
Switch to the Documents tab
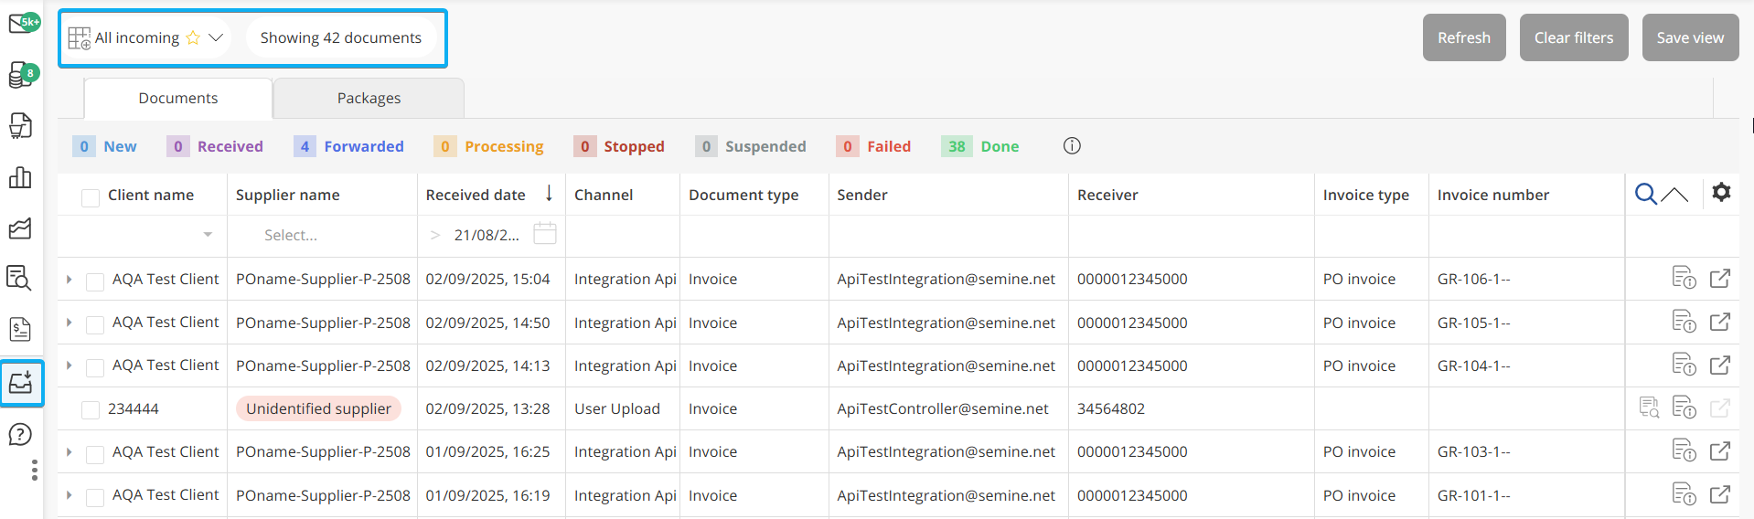coord(178,98)
